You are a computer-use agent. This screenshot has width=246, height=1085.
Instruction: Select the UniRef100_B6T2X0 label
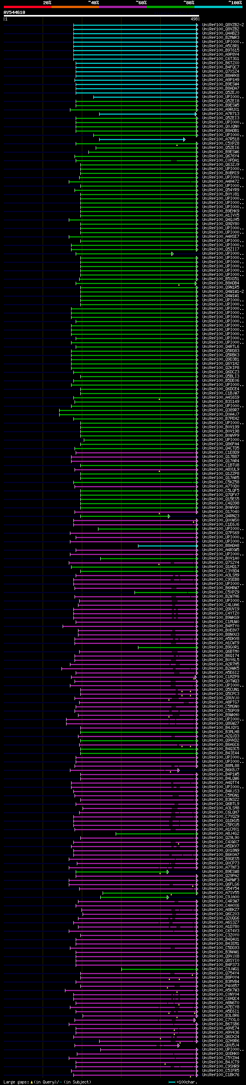tap(221, 63)
